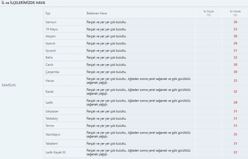The width and height of the screenshot is (248, 159).
Task: Select the Kavak district name
Action: tap(49, 92)
